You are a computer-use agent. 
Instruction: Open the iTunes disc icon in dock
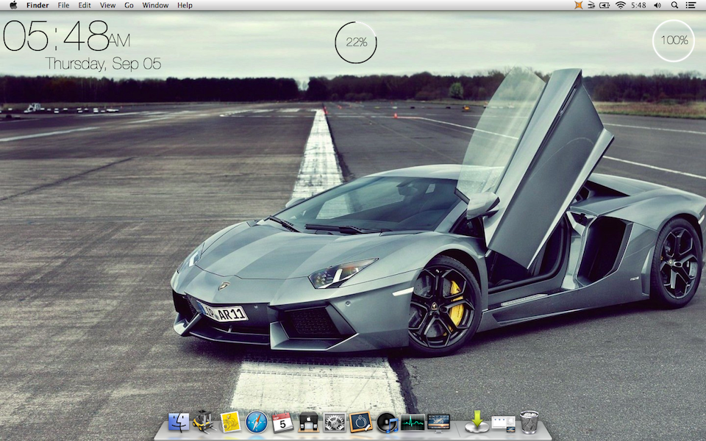[x=387, y=422]
